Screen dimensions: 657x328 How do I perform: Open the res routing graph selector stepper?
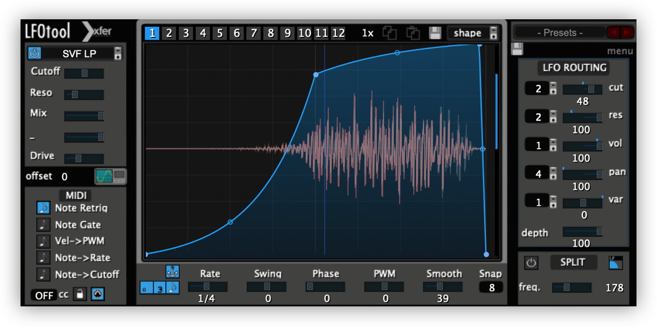tap(553, 116)
